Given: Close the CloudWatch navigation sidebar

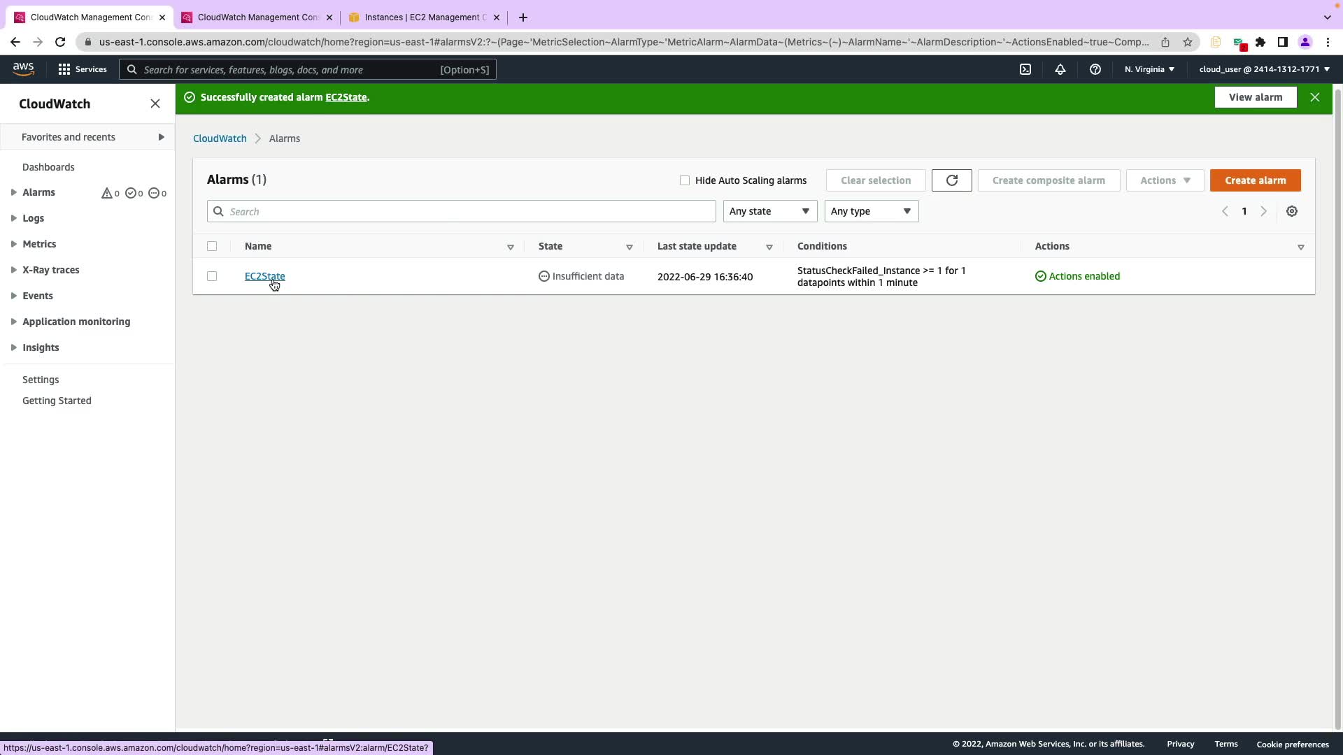Looking at the screenshot, I should [155, 103].
